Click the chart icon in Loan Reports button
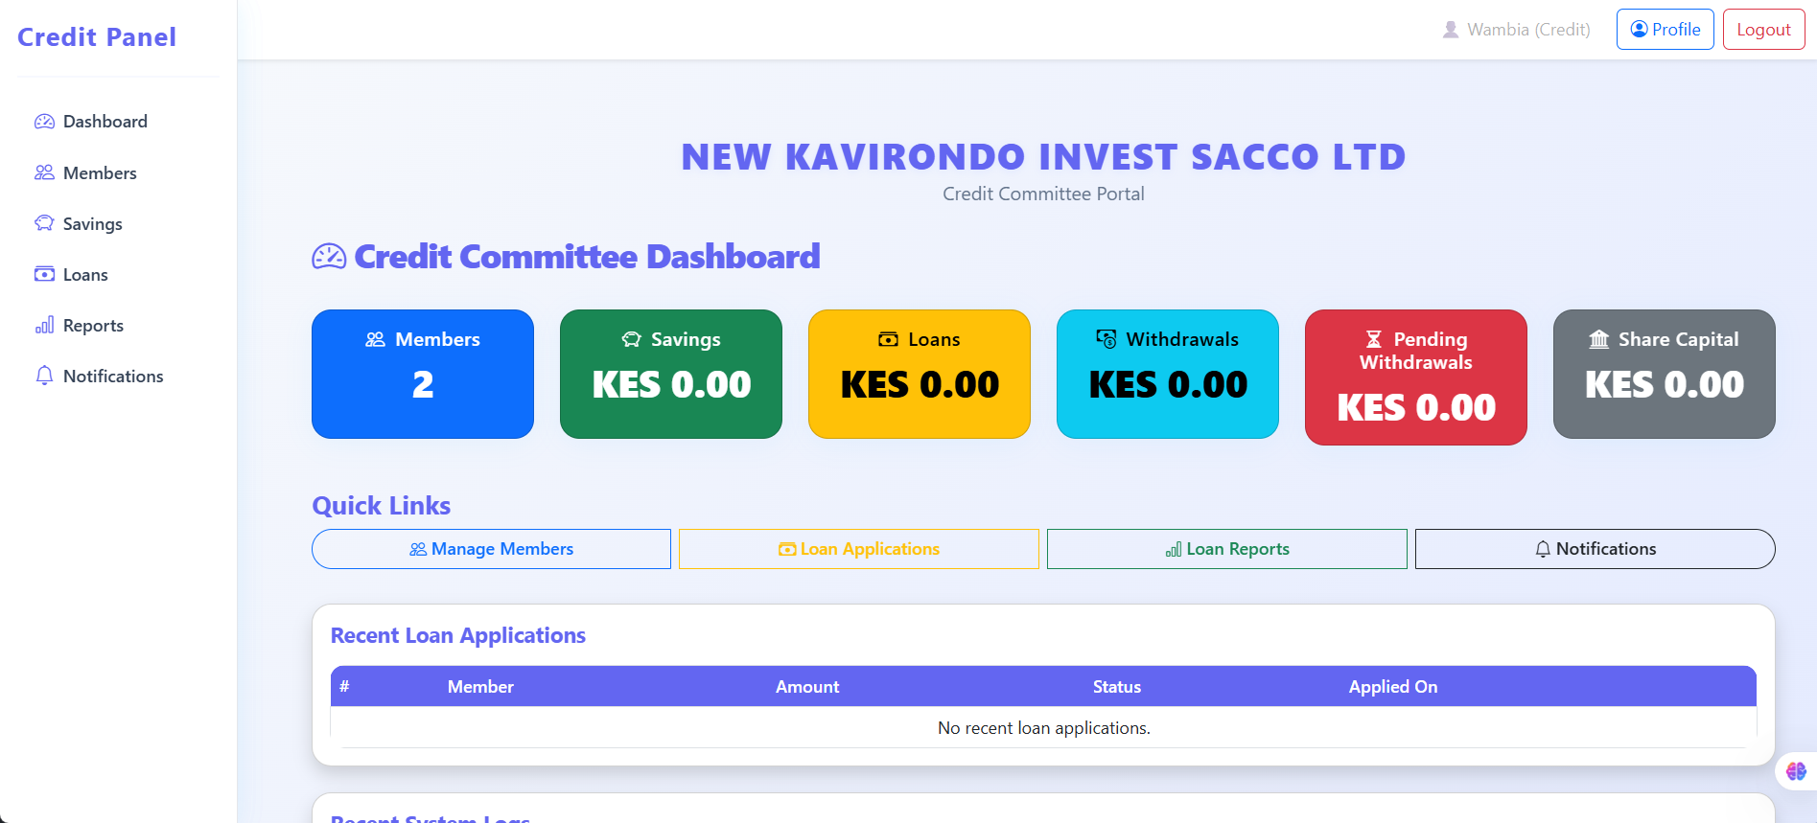 point(1174,549)
